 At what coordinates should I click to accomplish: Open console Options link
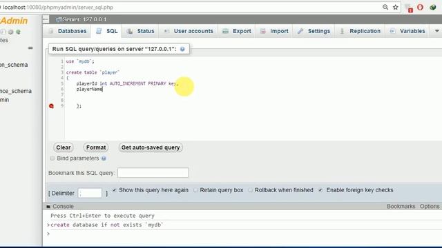coord(430,207)
